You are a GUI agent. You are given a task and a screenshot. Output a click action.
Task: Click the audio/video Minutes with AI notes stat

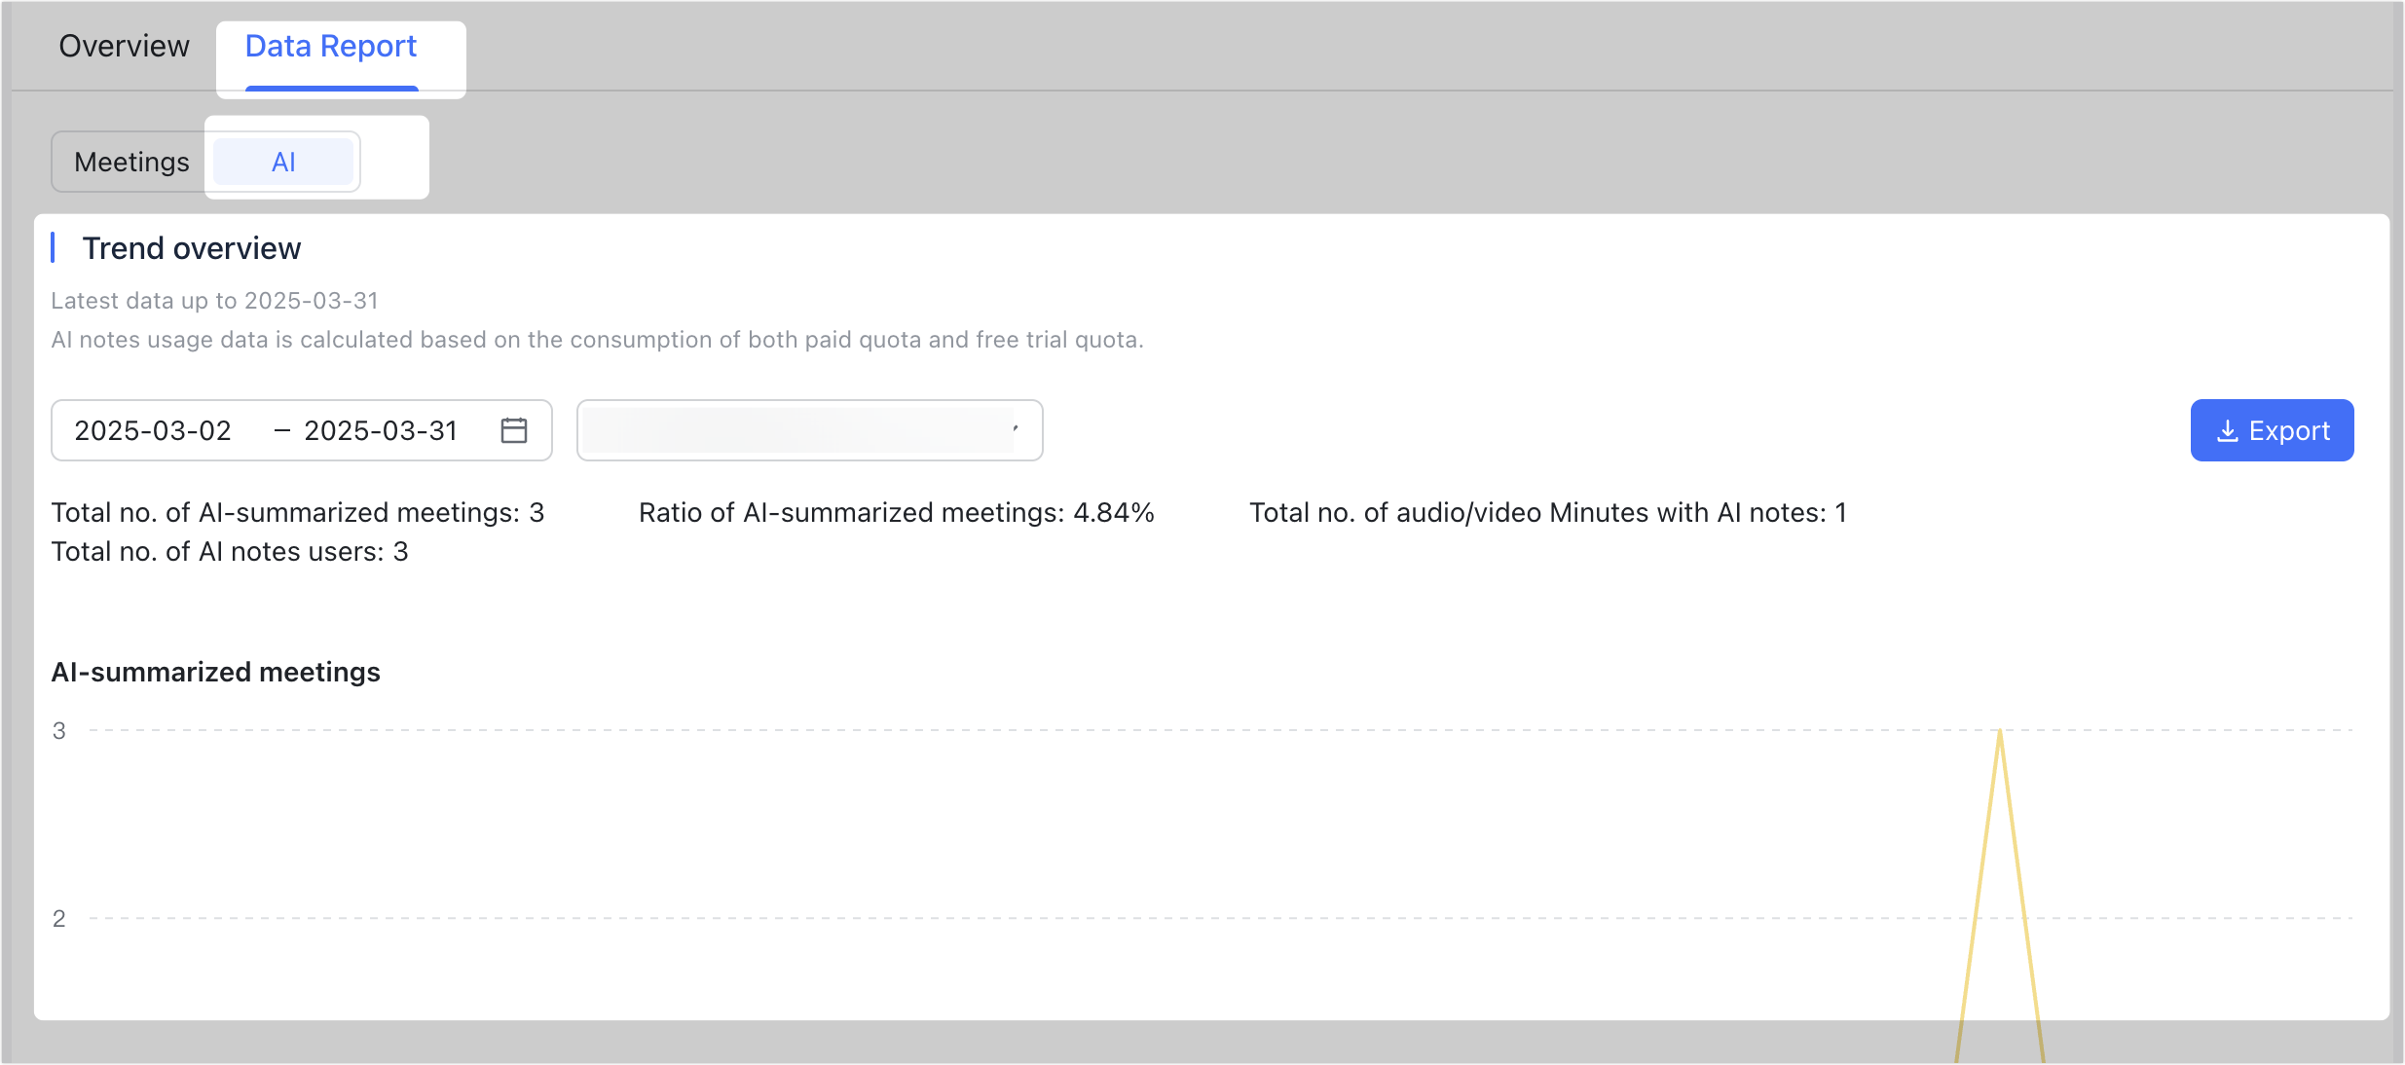click(1548, 512)
